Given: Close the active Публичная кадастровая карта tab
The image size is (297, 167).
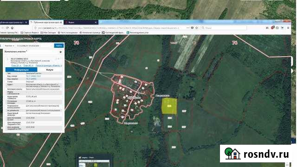Looking at the screenshot, I should click(x=61, y=22).
